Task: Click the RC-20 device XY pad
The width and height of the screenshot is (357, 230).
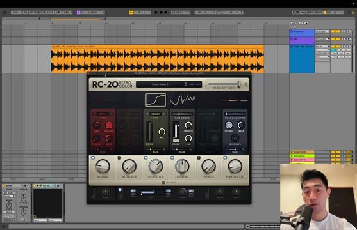Action: (48, 203)
